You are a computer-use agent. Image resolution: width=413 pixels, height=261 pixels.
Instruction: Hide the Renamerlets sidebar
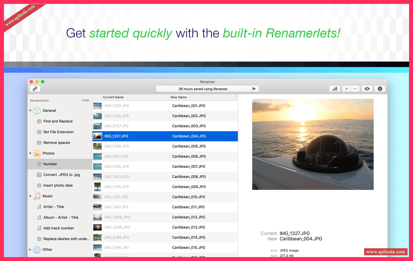click(x=86, y=100)
